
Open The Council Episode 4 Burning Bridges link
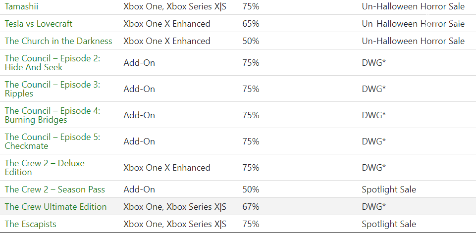coord(52,115)
